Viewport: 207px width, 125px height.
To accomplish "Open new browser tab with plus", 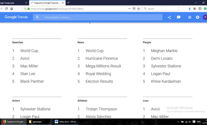I will (68, 3).
